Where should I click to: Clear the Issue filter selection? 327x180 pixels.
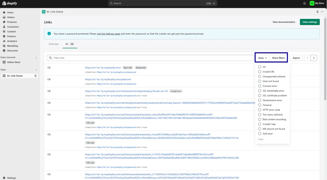pos(261,139)
